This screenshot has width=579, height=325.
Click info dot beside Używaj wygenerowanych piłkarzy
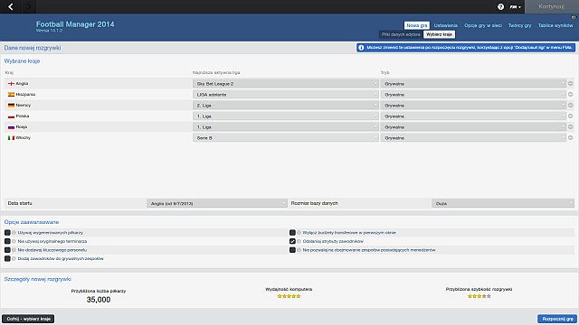[14, 233]
